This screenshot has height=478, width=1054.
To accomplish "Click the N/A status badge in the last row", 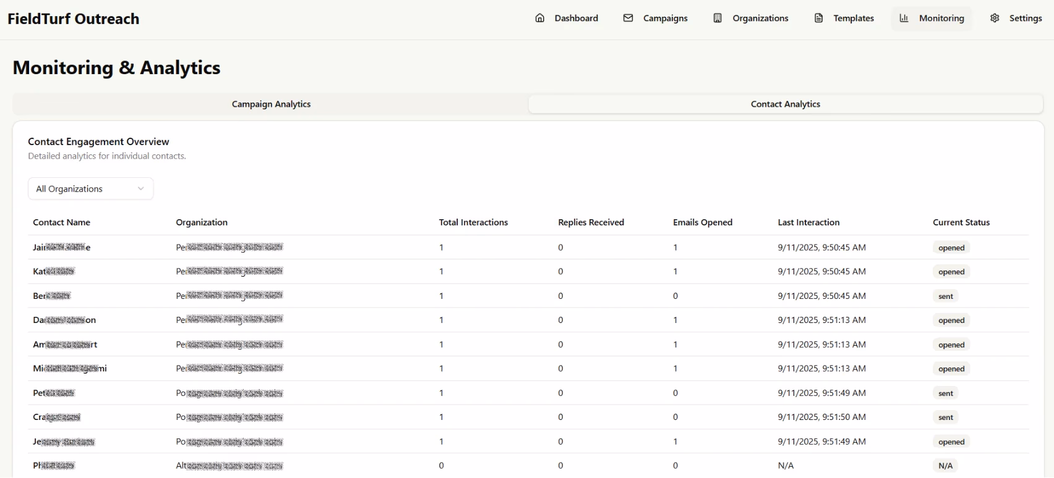I will click(x=945, y=466).
